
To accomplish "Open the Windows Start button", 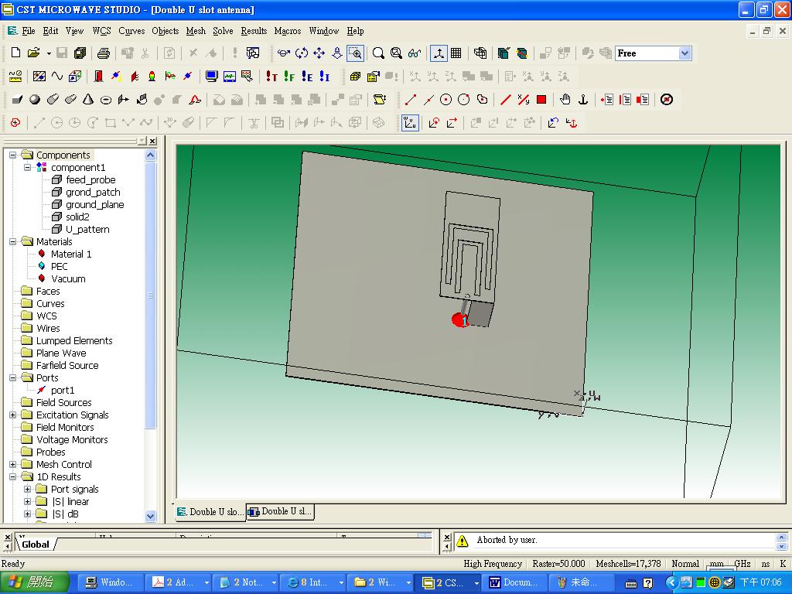I will coord(34,582).
